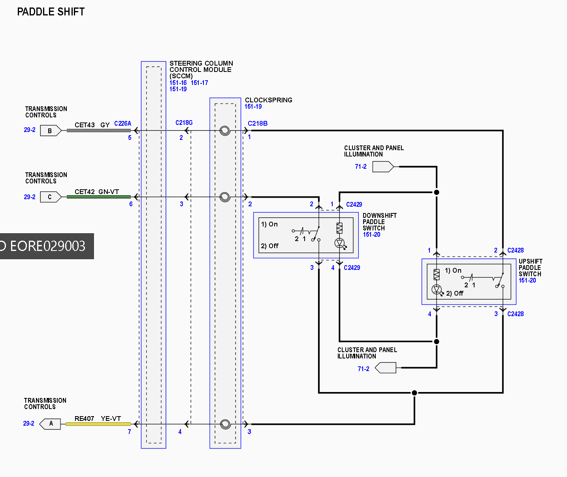Open Upshift Paddle Switch 151-20 link
This screenshot has height=477, width=567.
(x=527, y=280)
